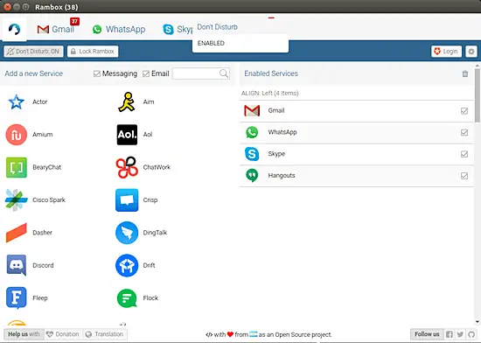Click the Gmail unread count badge

(x=74, y=22)
